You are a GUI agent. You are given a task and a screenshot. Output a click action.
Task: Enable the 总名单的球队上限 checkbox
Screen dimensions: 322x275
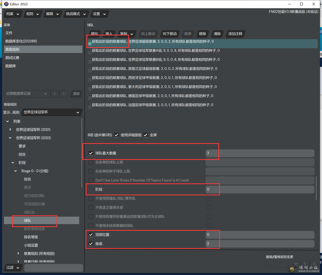click(91, 162)
